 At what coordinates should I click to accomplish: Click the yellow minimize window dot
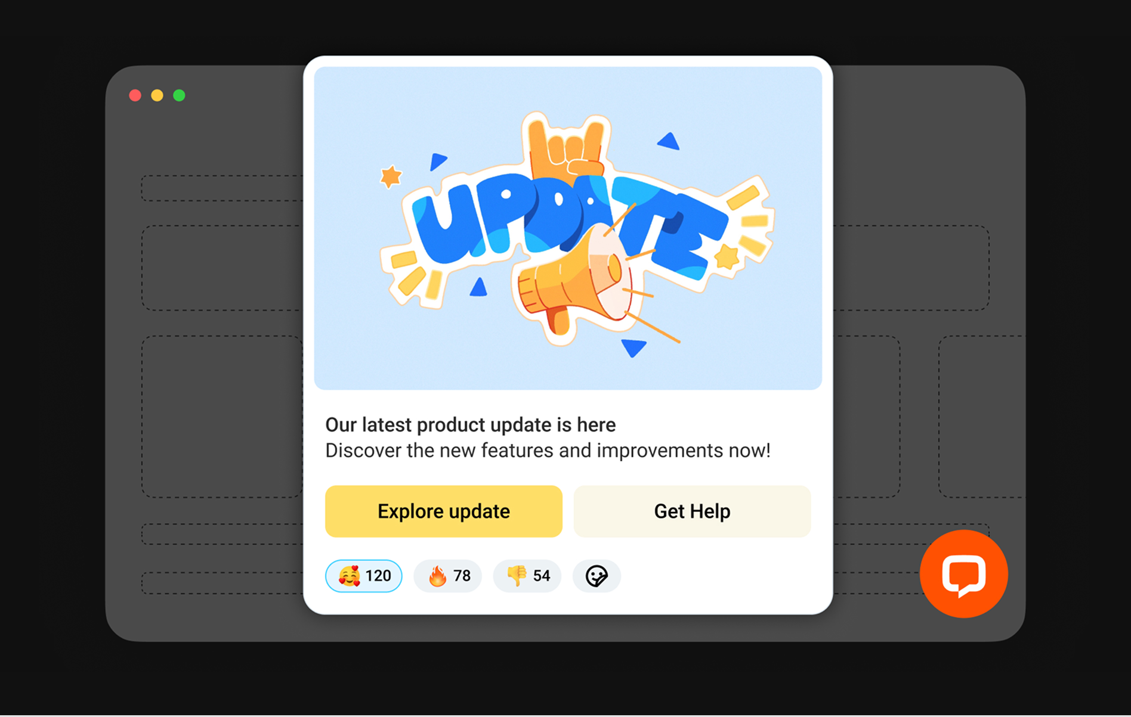pyautogui.click(x=157, y=95)
